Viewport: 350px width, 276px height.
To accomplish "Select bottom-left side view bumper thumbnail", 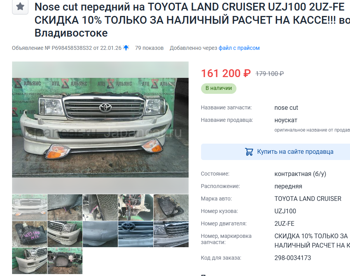I will point(30,261).
